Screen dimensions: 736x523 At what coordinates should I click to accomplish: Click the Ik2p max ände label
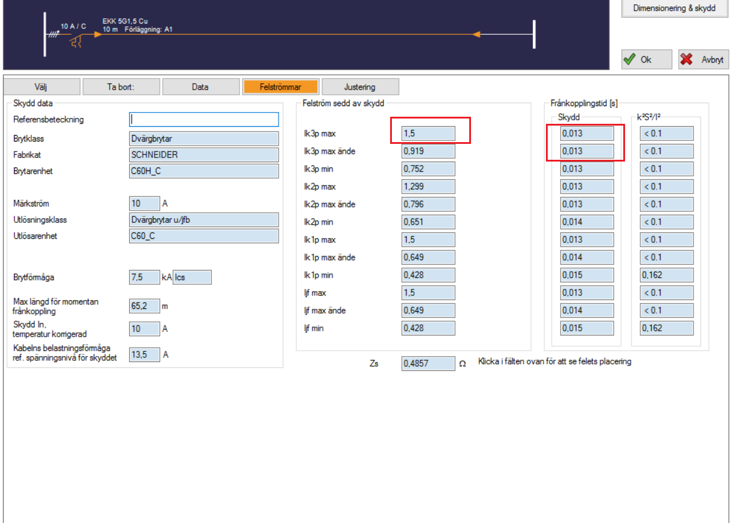(329, 205)
